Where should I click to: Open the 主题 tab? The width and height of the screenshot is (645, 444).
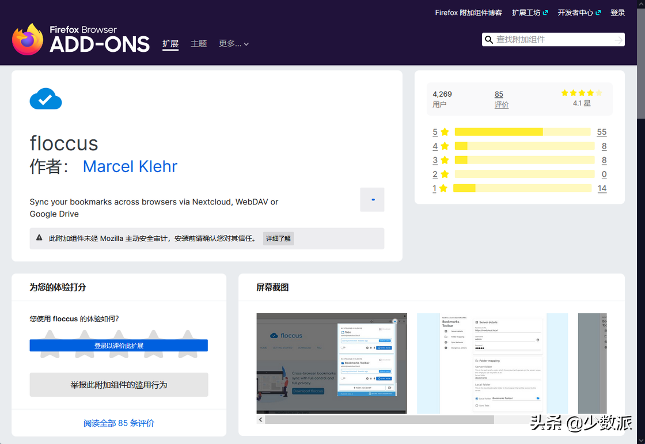click(x=199, y=44)
